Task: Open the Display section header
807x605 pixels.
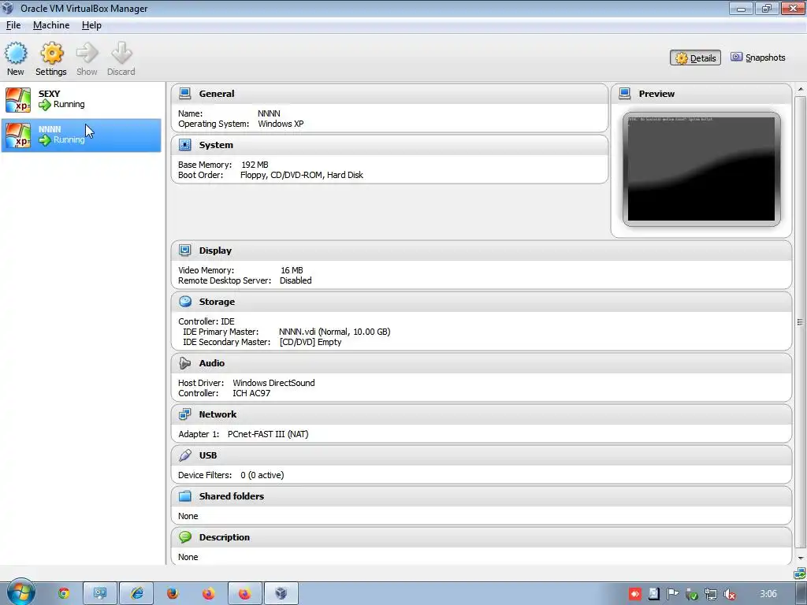Action: (x=482, y=251)
